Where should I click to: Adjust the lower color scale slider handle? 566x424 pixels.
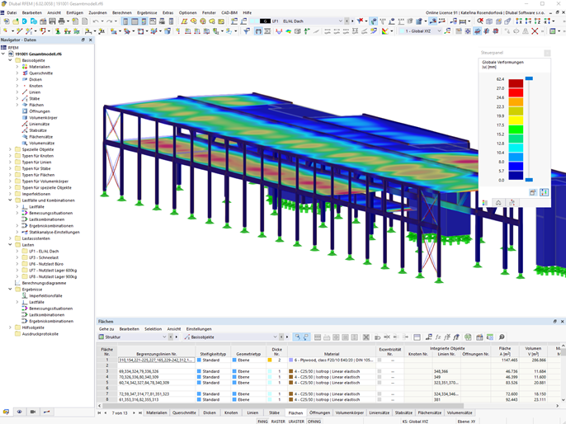[529, 180]
